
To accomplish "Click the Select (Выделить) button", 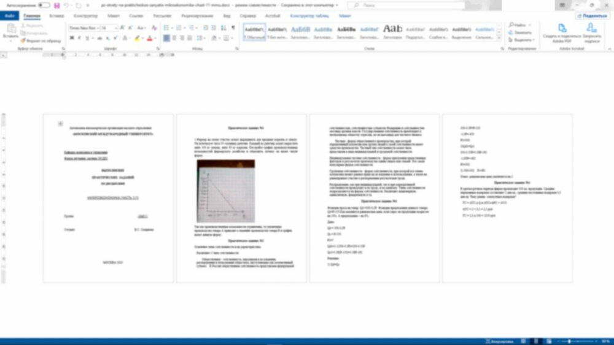I will click(x=521, y=40).
